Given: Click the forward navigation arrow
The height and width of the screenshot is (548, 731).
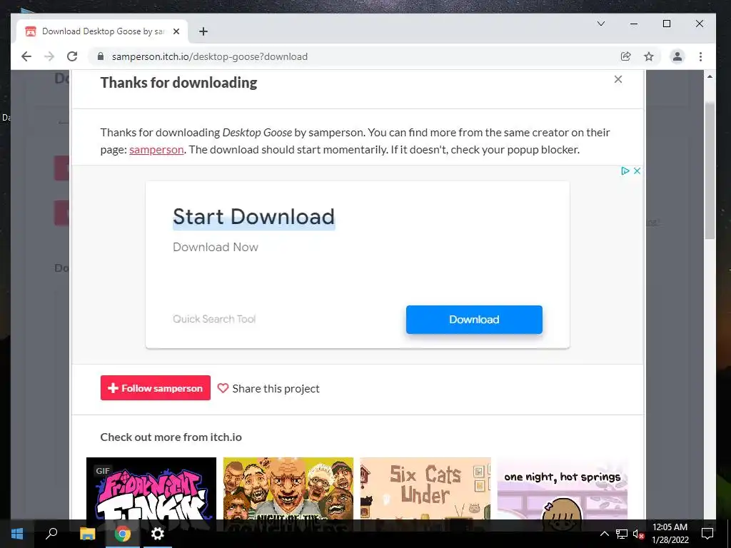Looking at the screenshot, I should [49, 56].
